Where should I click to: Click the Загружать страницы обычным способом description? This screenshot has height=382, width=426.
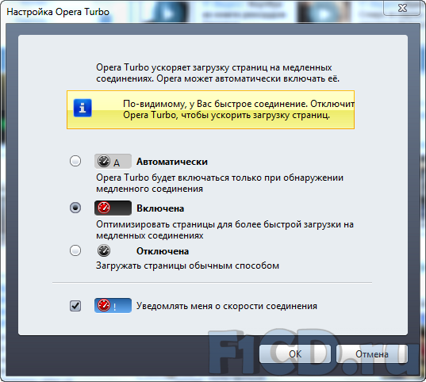pos(187,265)
